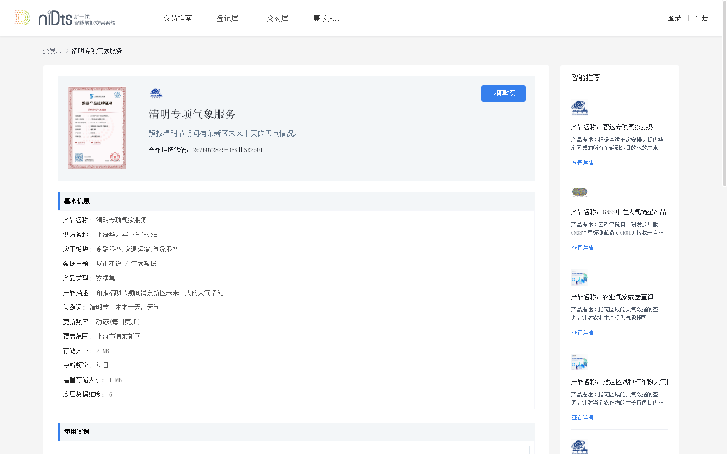This screenshot has height=454, width=727.
Task: Click 查看详情 for 农业气象数据查询
Action: pos(582,333)
